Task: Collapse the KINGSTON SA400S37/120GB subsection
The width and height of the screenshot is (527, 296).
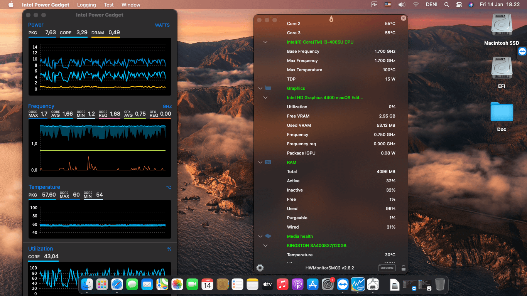Action: point(265,246)
